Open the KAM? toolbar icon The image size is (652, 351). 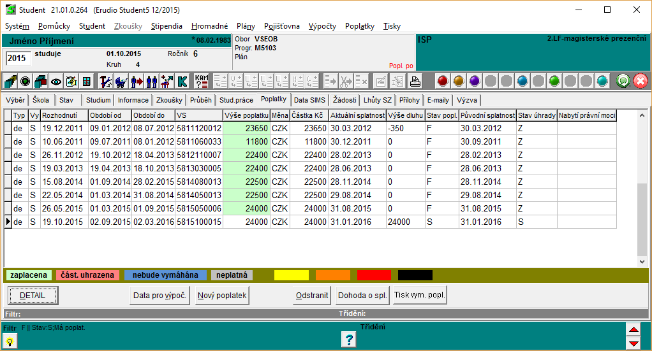pyautogui.click(x=202, y=82)
